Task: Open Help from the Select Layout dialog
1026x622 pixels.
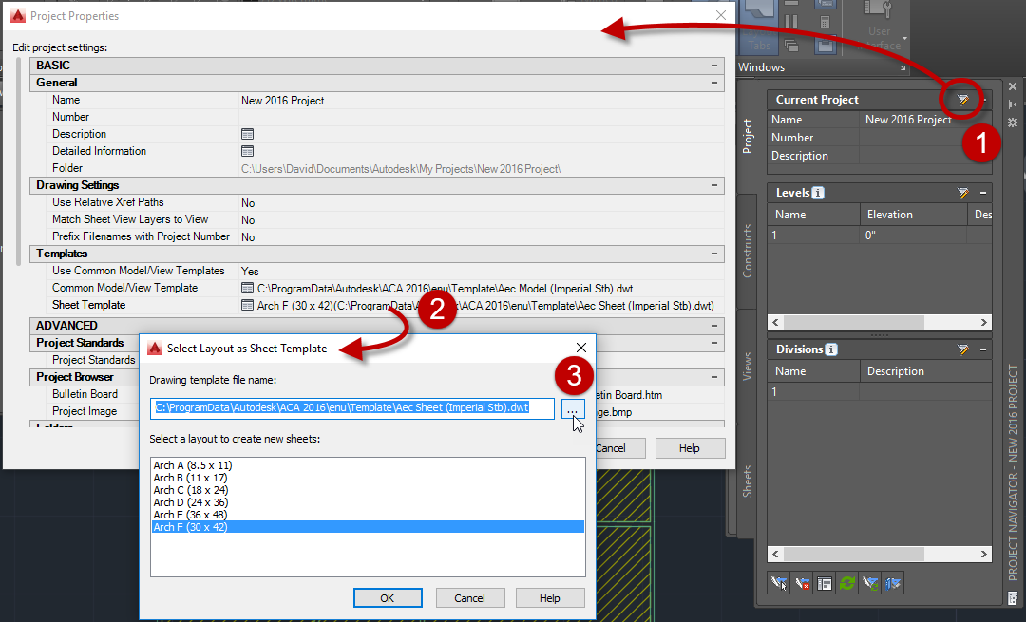Action: click(550, 597)
